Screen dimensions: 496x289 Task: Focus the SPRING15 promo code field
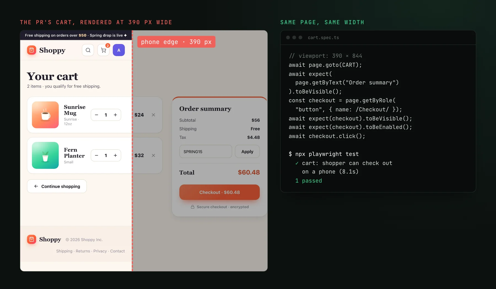point(206,152)
